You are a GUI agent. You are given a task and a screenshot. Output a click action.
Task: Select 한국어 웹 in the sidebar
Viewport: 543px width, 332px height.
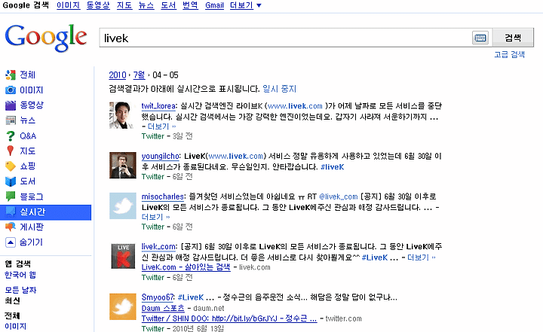coord(20,275)
